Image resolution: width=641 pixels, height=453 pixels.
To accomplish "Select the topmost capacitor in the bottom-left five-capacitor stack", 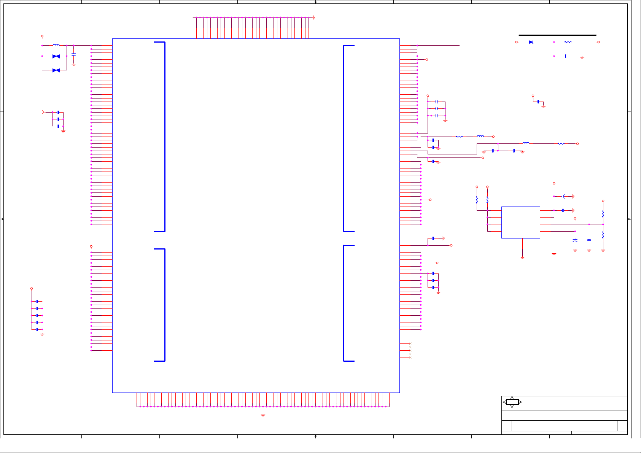I will point(37,302).
